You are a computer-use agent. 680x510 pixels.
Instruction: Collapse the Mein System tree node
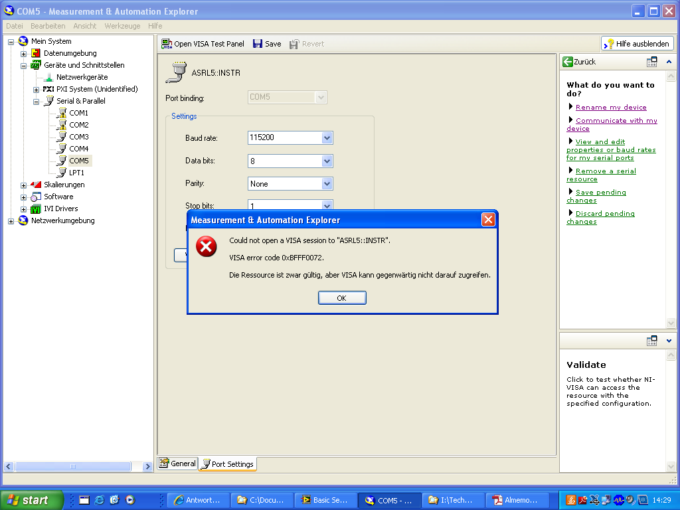click(x=11, y=42)
